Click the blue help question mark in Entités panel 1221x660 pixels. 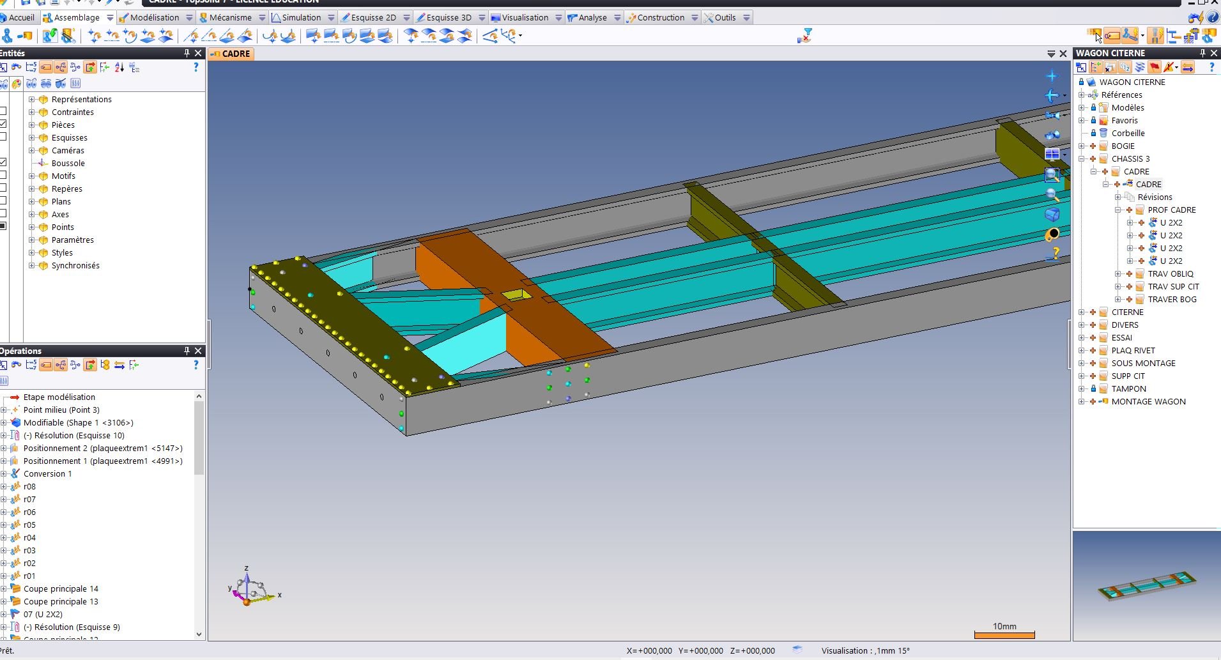point(196,67)
